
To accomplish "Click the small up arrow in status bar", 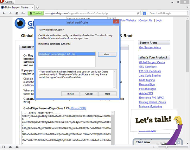I will (154, 147).
